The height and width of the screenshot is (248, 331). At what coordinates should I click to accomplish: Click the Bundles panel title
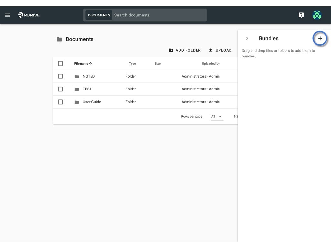click(x=269, y=38)
